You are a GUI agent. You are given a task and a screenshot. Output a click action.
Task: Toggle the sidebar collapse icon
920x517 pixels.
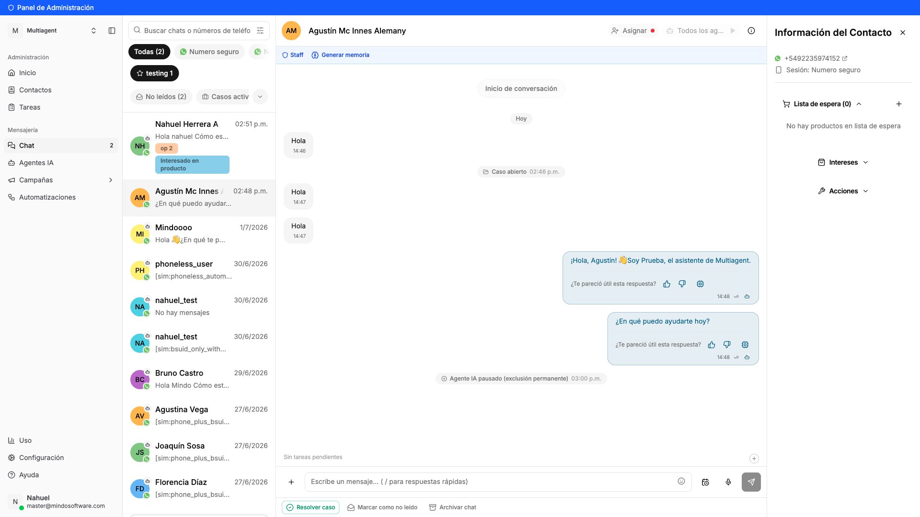(112, 31)
